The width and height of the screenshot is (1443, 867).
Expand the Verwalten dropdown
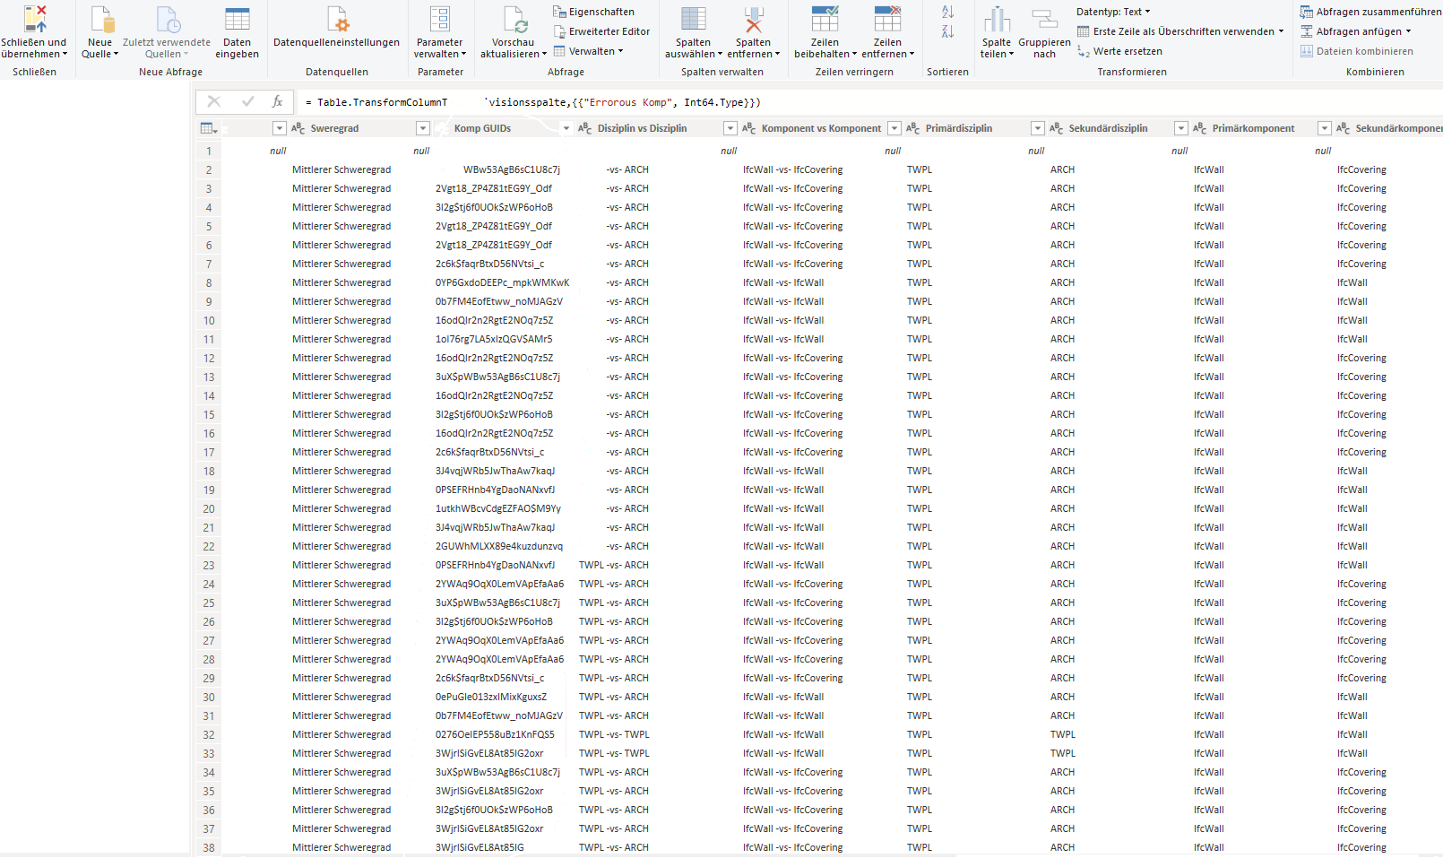pyautogui.click(x=588, y=51)
